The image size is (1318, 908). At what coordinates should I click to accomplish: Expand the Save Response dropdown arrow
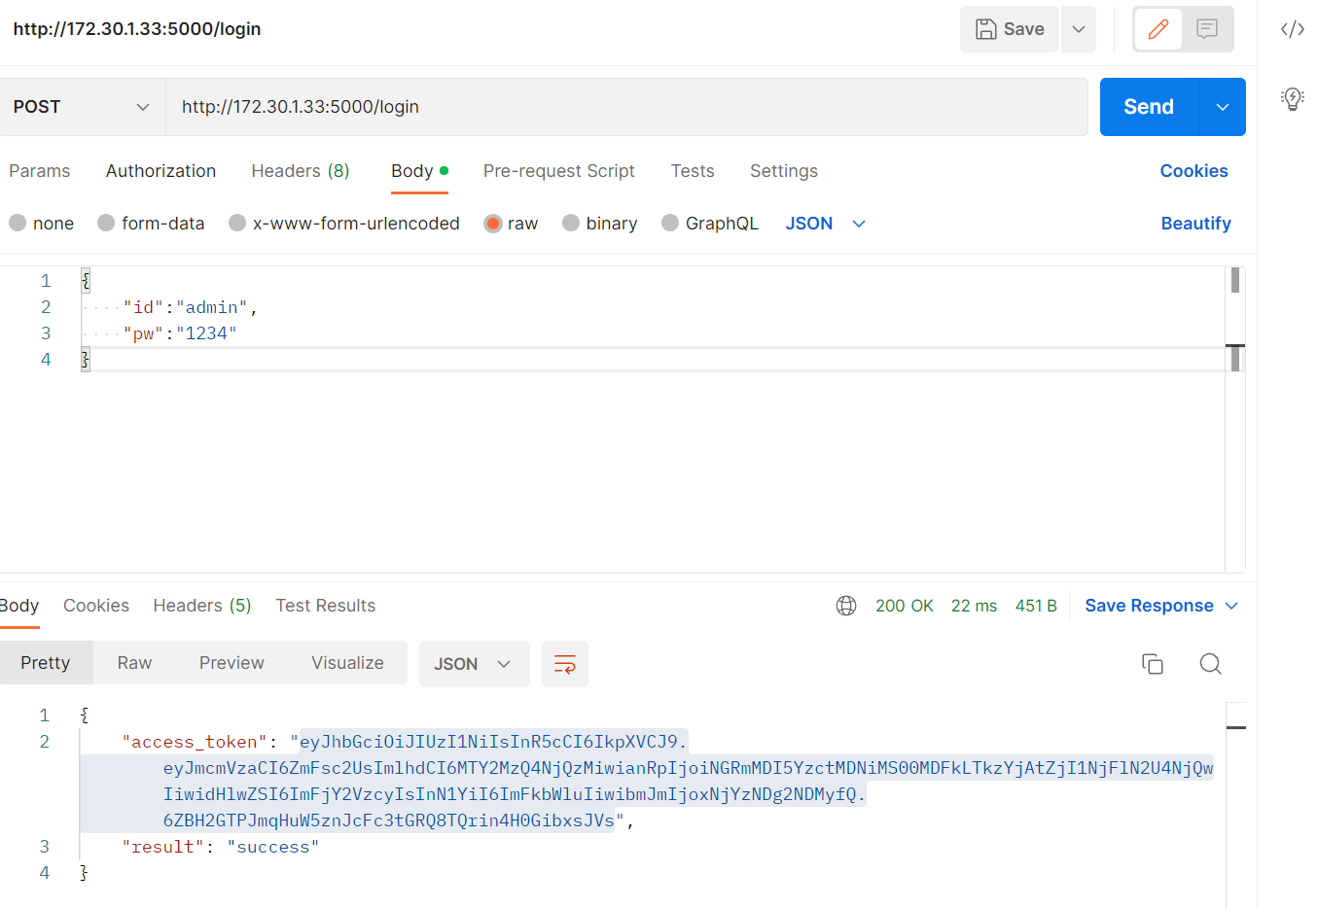click(1231, 606)
